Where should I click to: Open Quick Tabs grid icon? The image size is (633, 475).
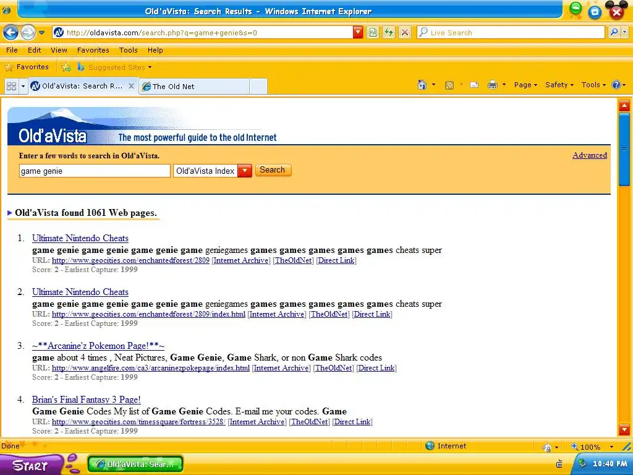(x=11, y=86)
